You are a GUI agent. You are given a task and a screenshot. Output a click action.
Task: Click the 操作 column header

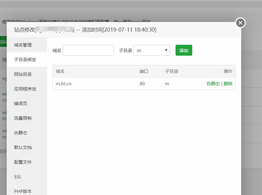(228, 71)
